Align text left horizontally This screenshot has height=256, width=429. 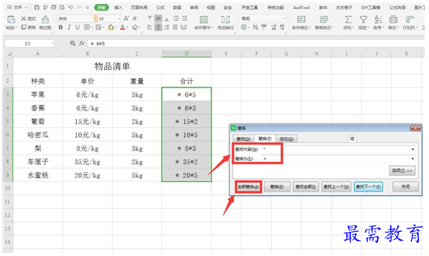point(149,27)
